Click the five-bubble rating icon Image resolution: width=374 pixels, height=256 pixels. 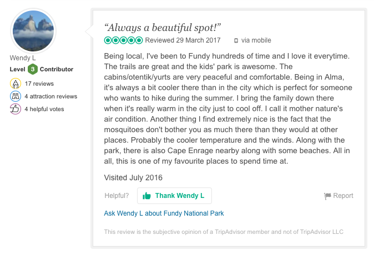pos(123,40)
